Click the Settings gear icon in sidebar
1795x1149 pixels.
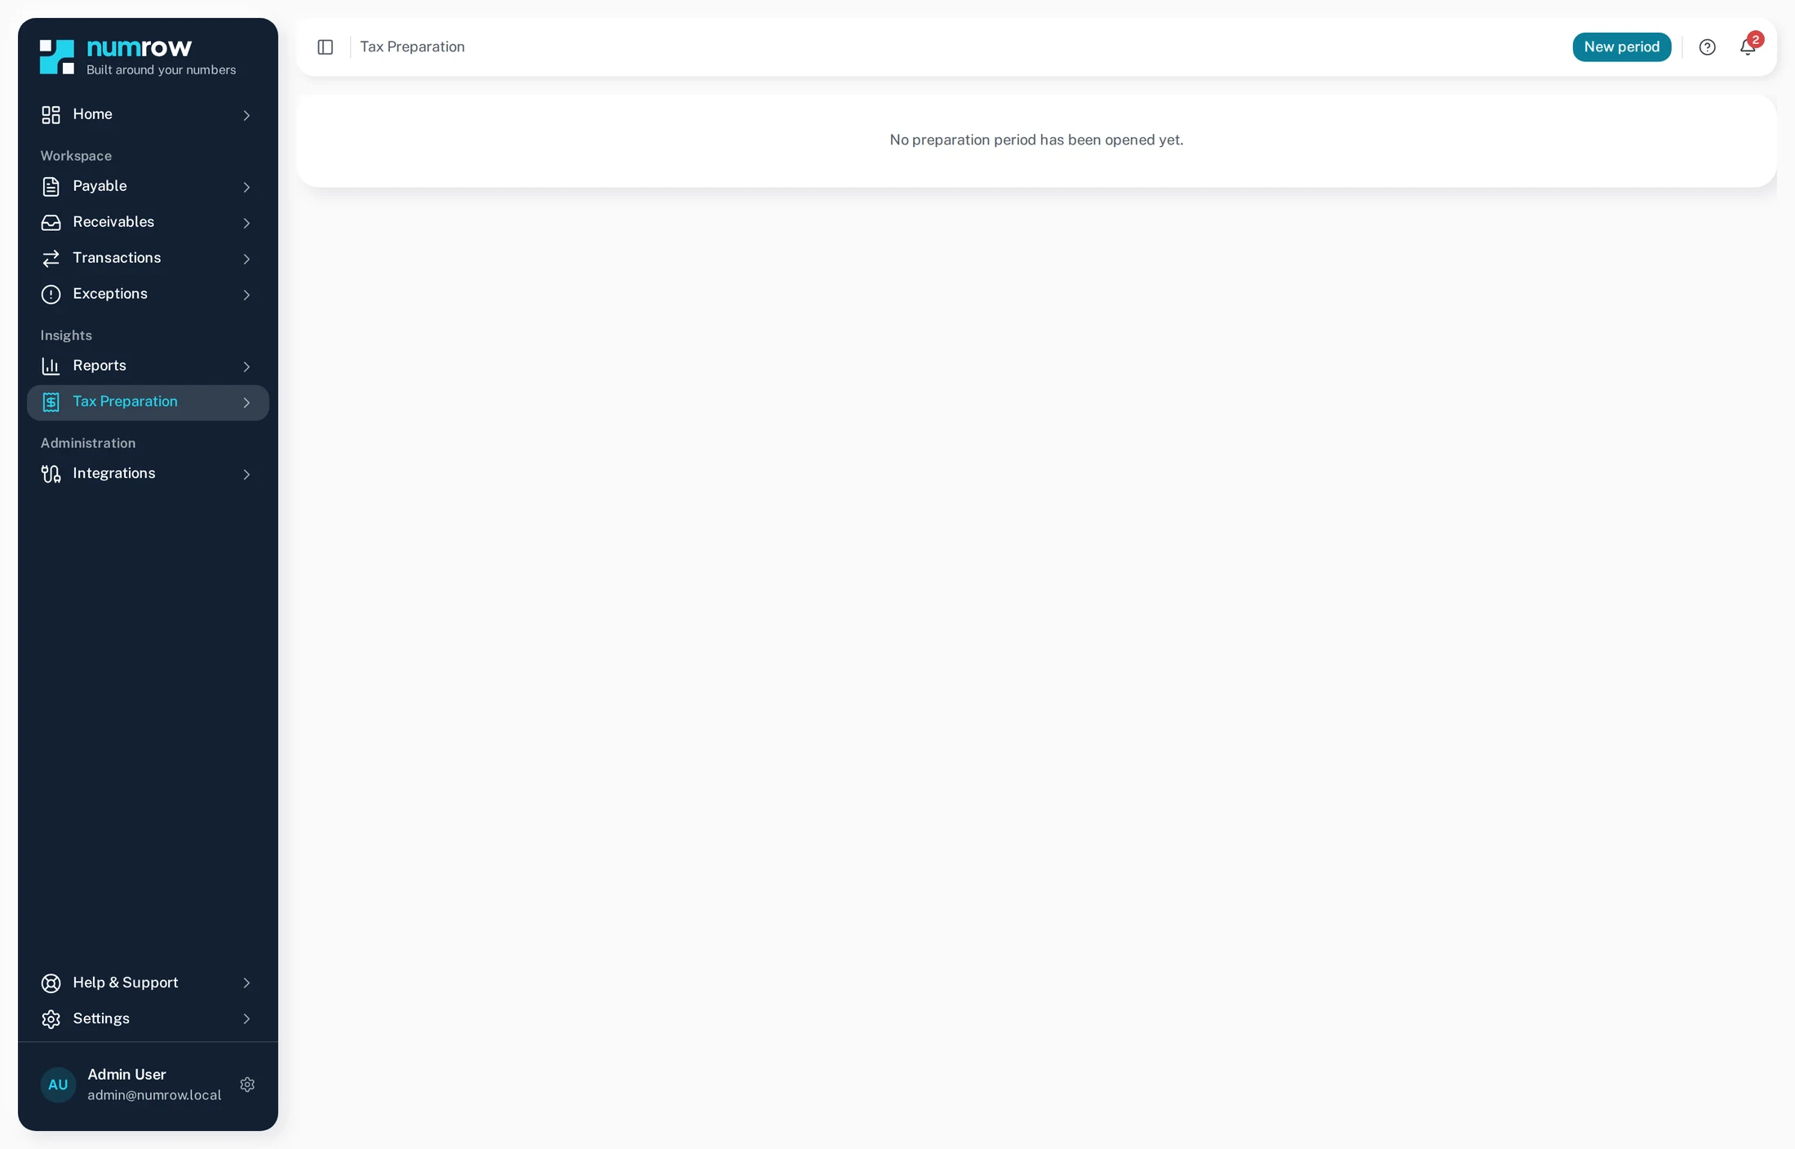[51, 1019]
